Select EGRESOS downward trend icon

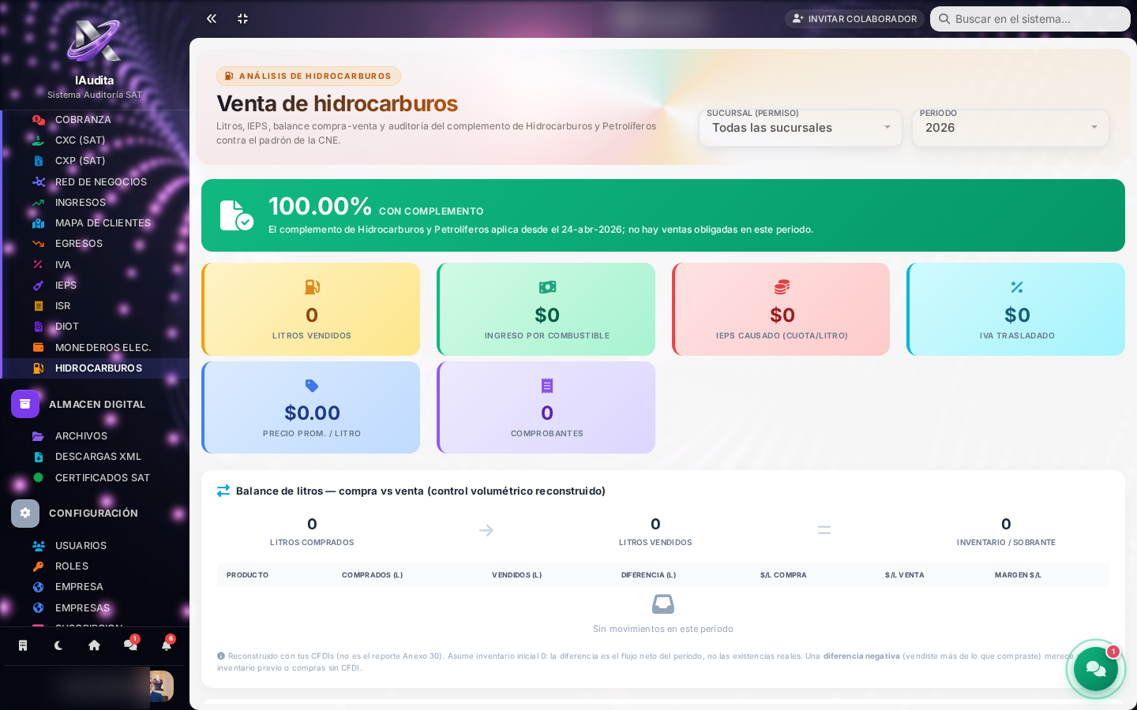click(x=38, y=244)
